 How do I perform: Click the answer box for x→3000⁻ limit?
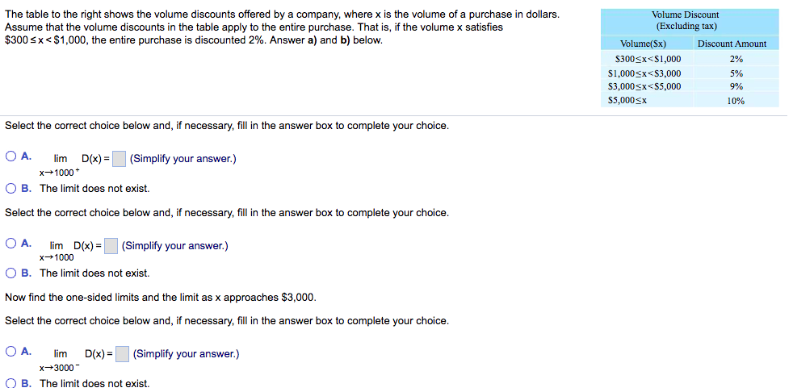[x=122, y=354]
